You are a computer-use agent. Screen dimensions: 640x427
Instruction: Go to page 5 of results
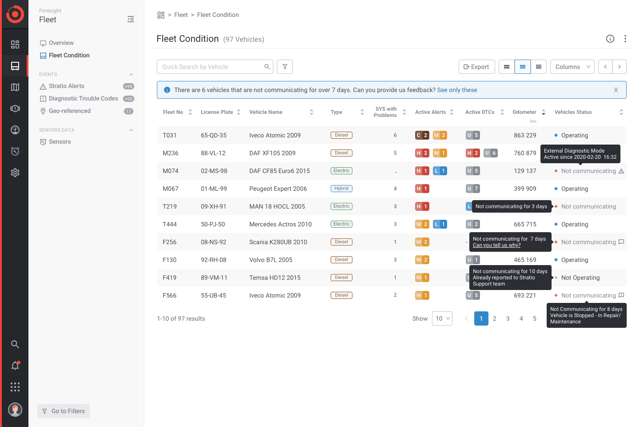[x=535, y=318]
